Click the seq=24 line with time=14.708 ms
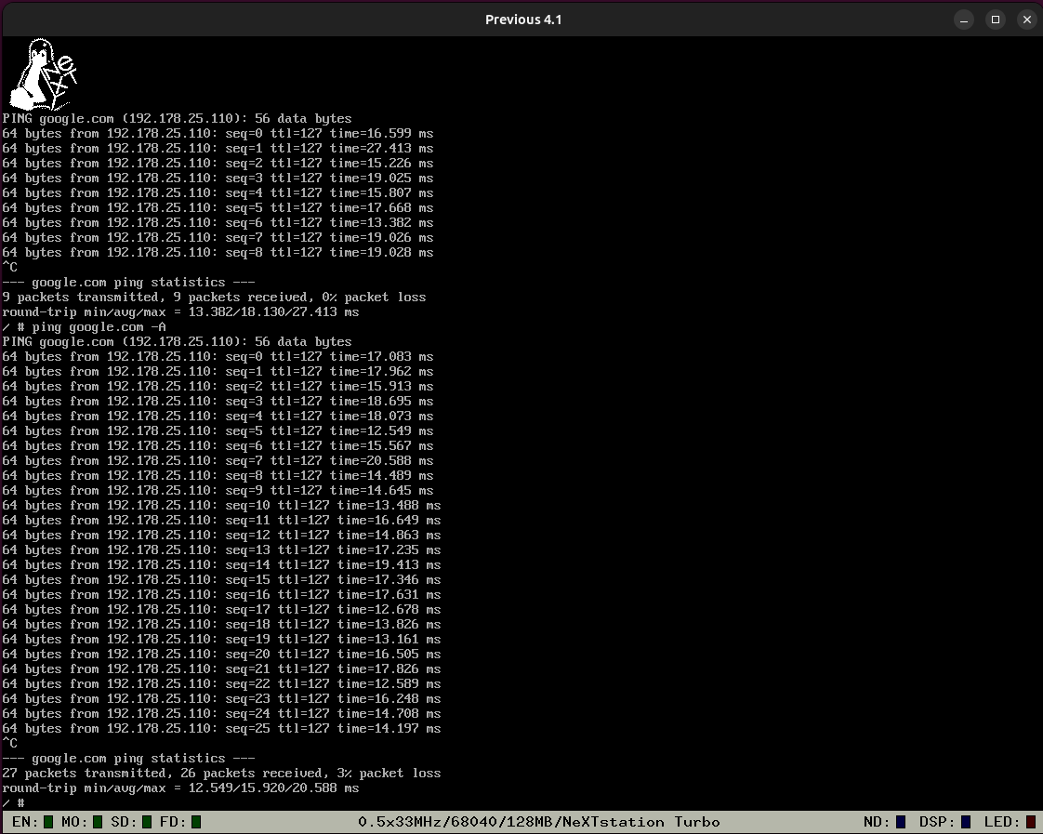The height and width of the screenshot is (834, 1043). click(221, 714)
